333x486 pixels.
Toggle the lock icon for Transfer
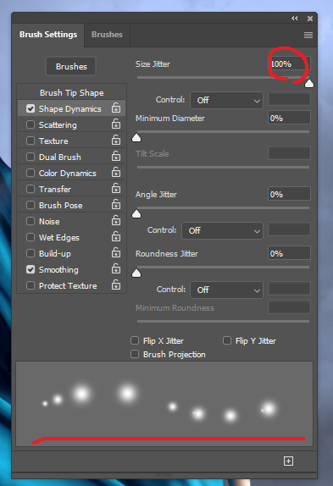(116, 189)
